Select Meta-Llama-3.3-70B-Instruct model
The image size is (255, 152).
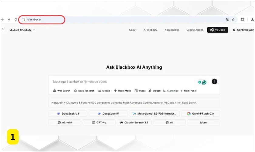154,114
